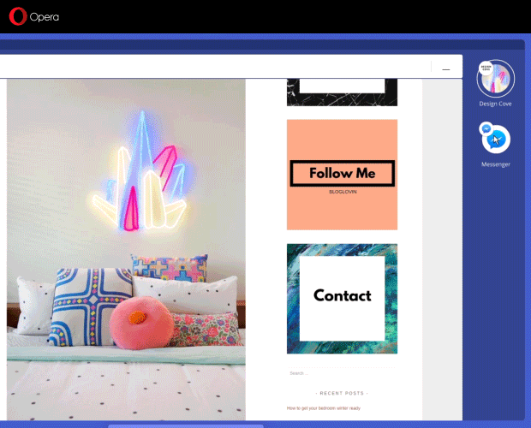
Task: Click the small Messenger badge overlay
Action: (486, 128)
